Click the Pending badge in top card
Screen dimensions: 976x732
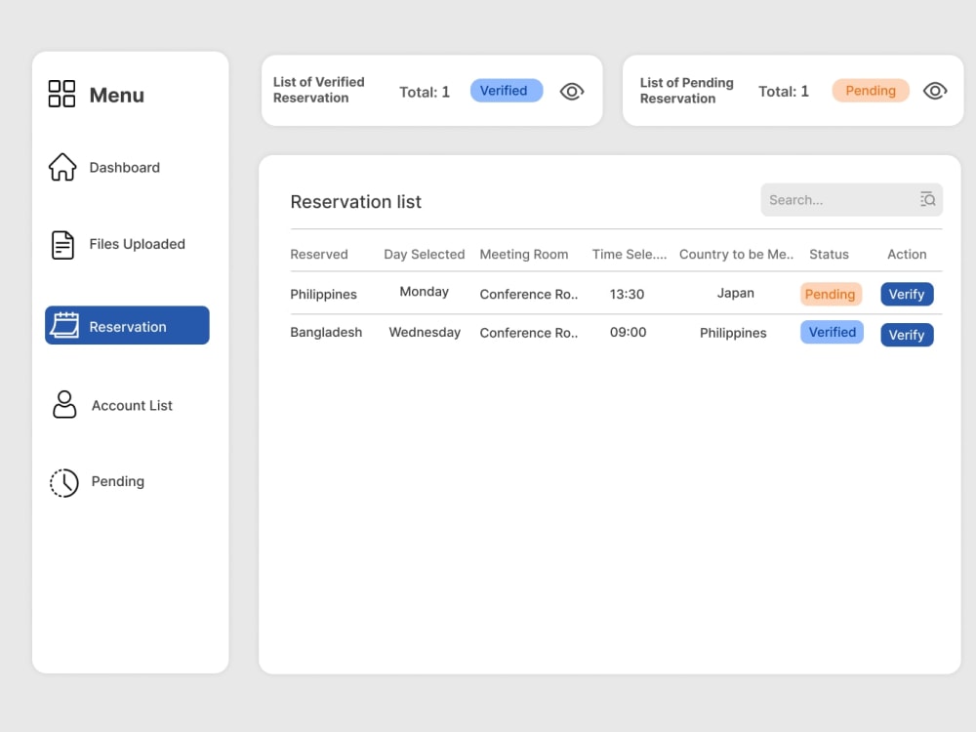871,91
